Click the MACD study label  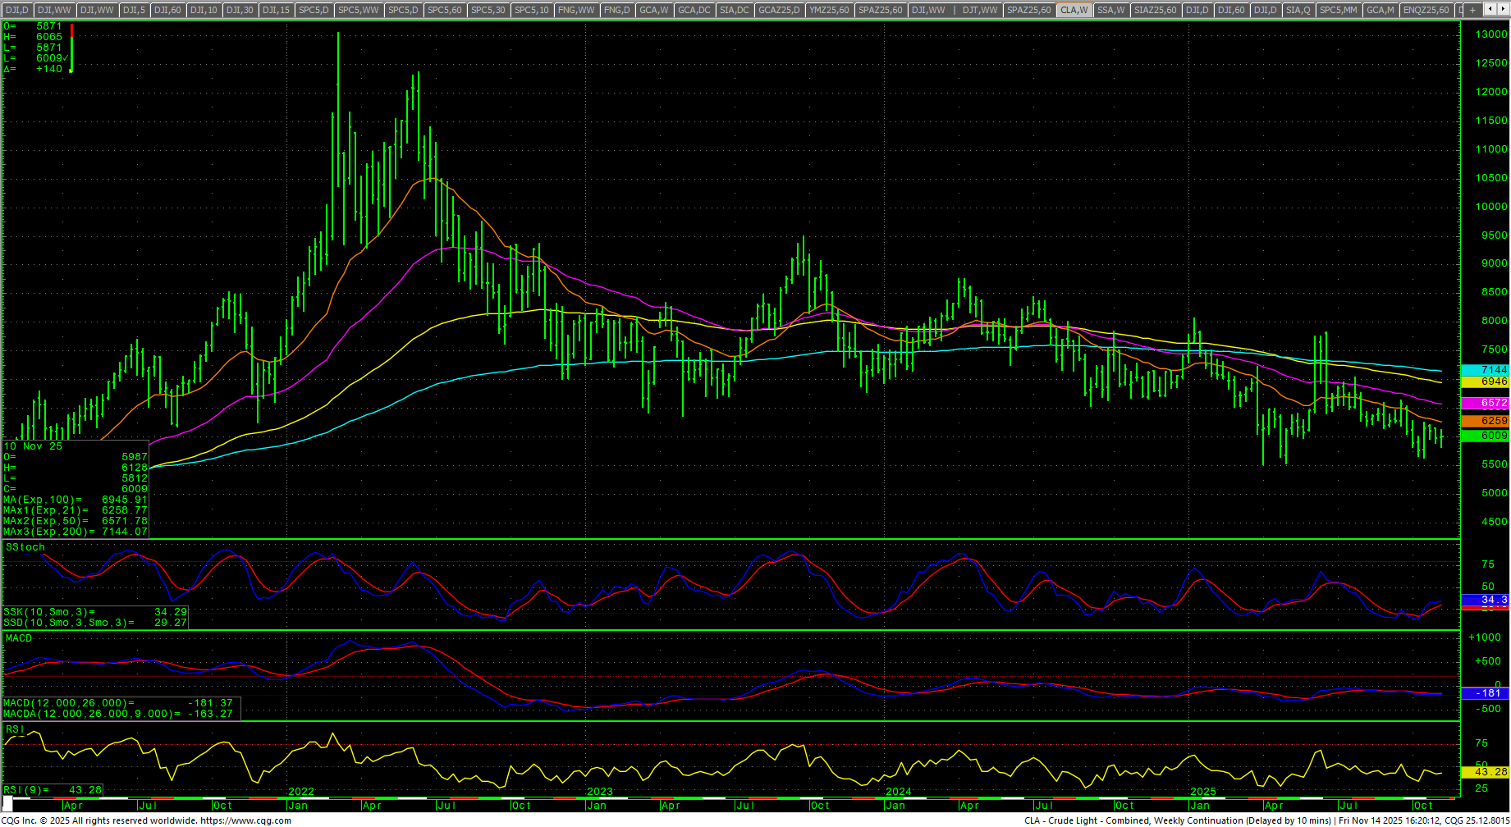pos(19,638)
